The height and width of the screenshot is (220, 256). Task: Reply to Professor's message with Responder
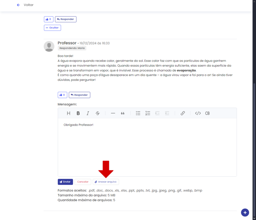tap(79, 95)
